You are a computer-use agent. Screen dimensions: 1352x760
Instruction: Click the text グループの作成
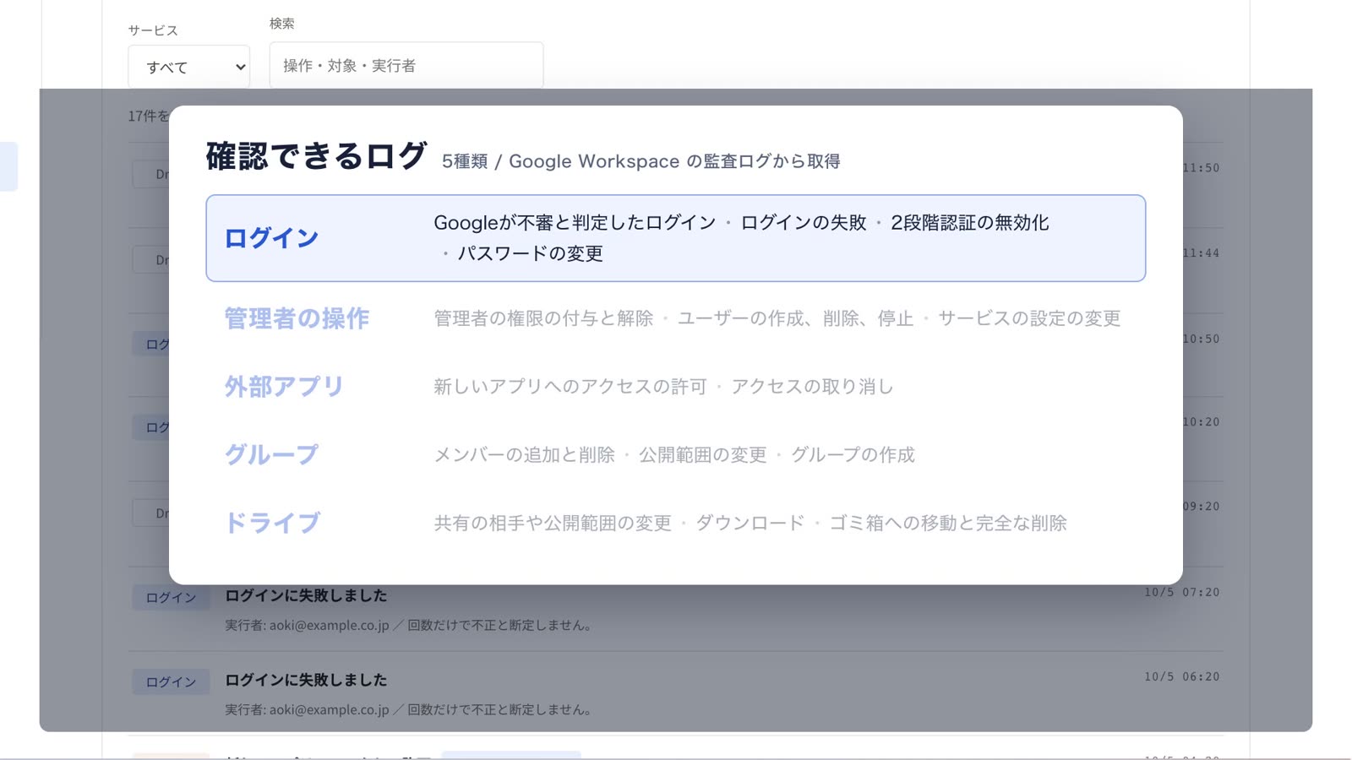point(853,455)
